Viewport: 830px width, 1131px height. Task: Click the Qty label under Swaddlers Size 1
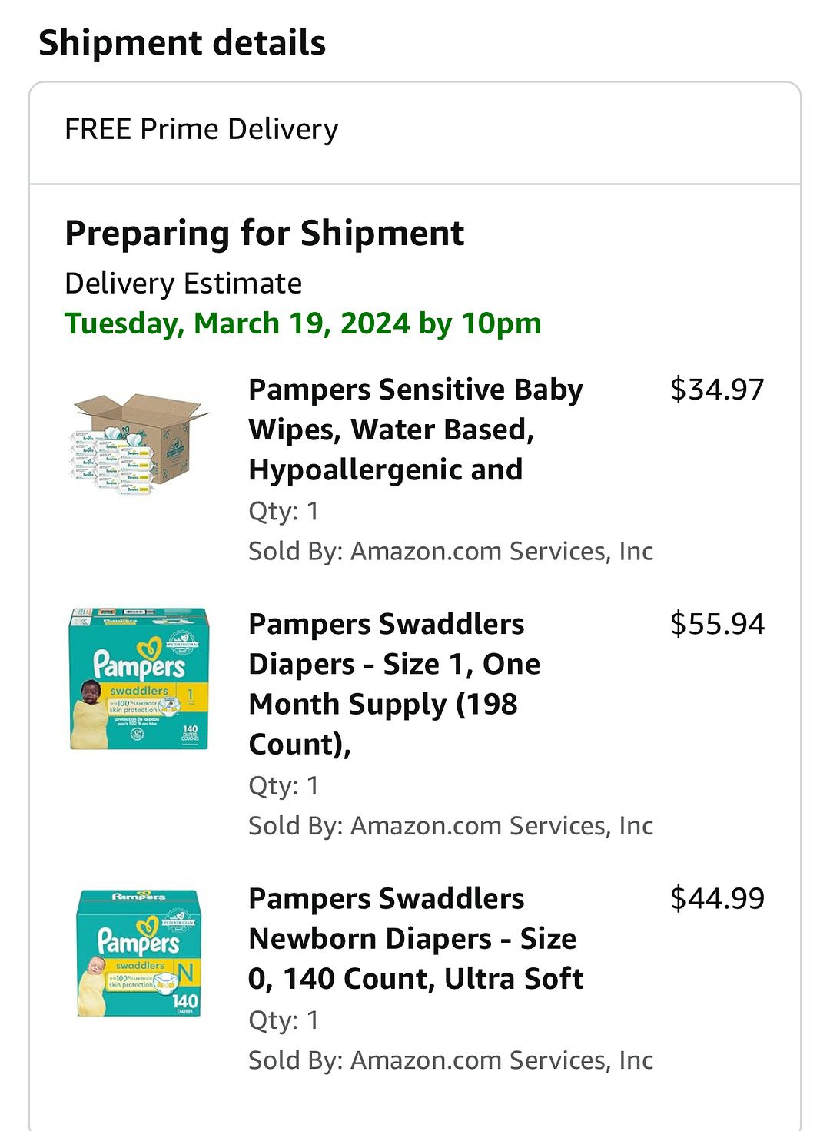283,785
